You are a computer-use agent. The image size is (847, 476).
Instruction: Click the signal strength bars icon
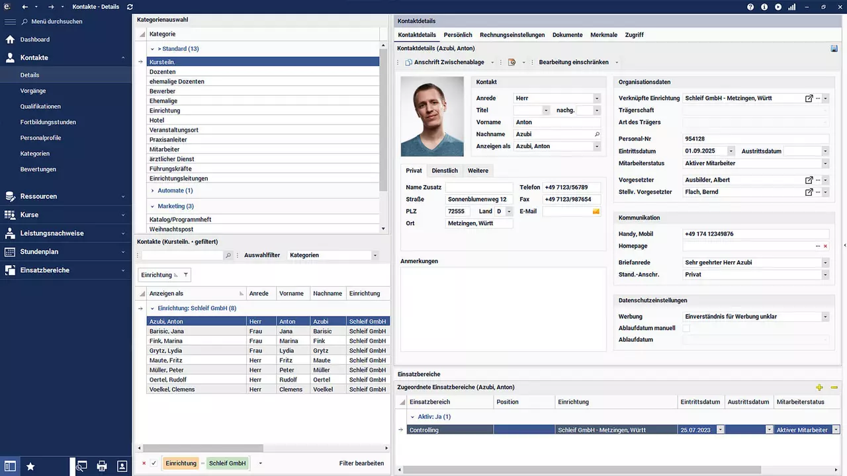pos(792,7)
